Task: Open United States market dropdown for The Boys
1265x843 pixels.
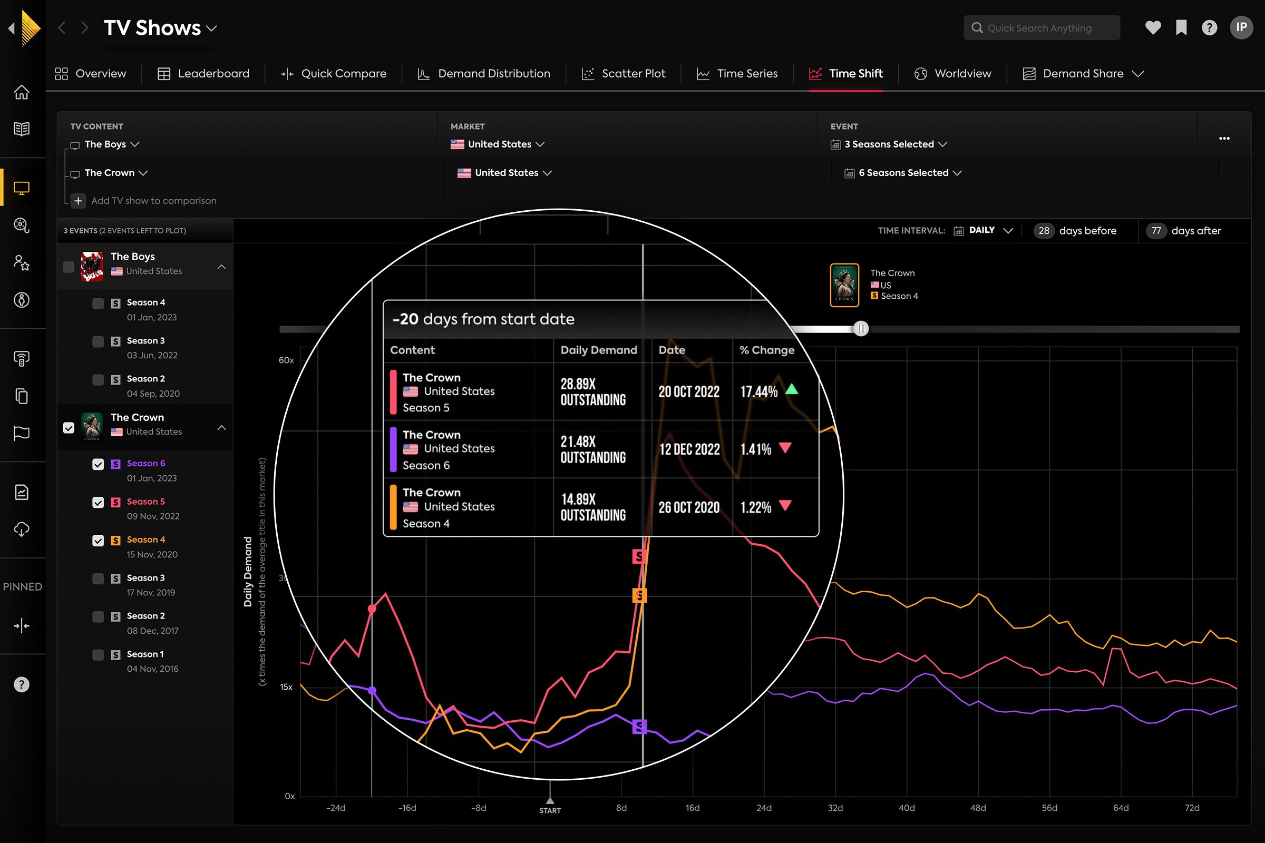Action: (498, 144)
